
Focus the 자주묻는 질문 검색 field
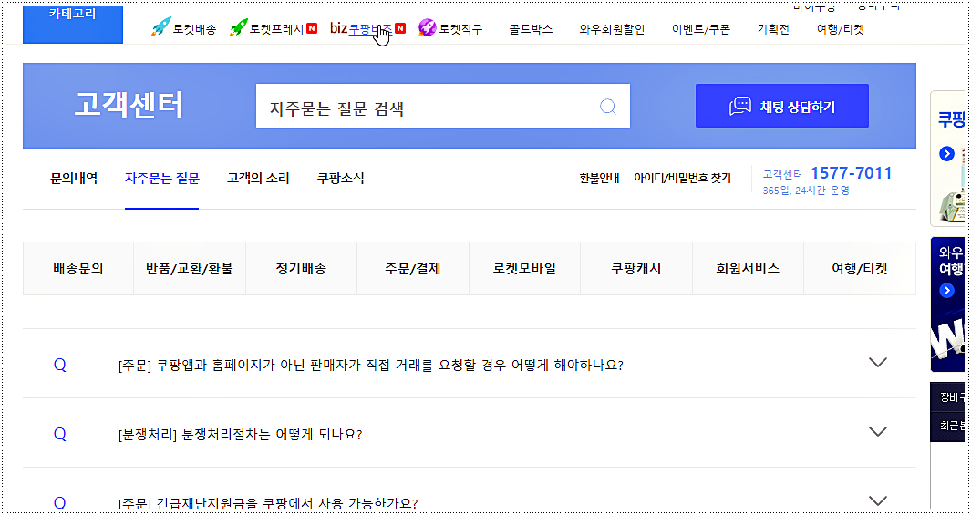click(x=443, y=106)
